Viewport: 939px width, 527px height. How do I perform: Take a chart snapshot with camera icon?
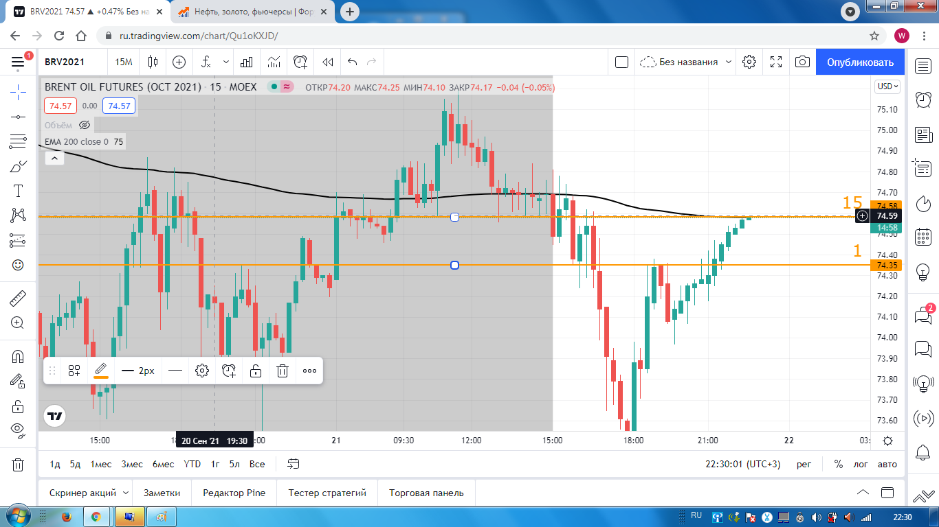point(802,62)
